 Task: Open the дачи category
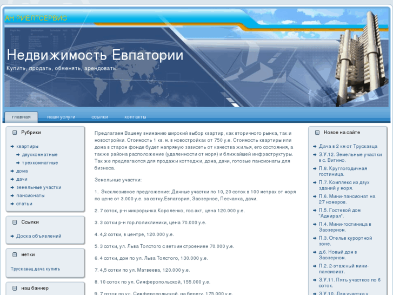pyautogui.click(x=22, y=179)
